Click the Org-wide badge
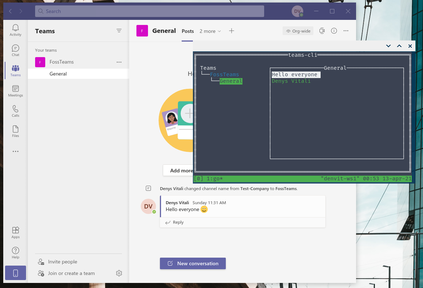Screen dimensions: 423x288 (298, 31)
